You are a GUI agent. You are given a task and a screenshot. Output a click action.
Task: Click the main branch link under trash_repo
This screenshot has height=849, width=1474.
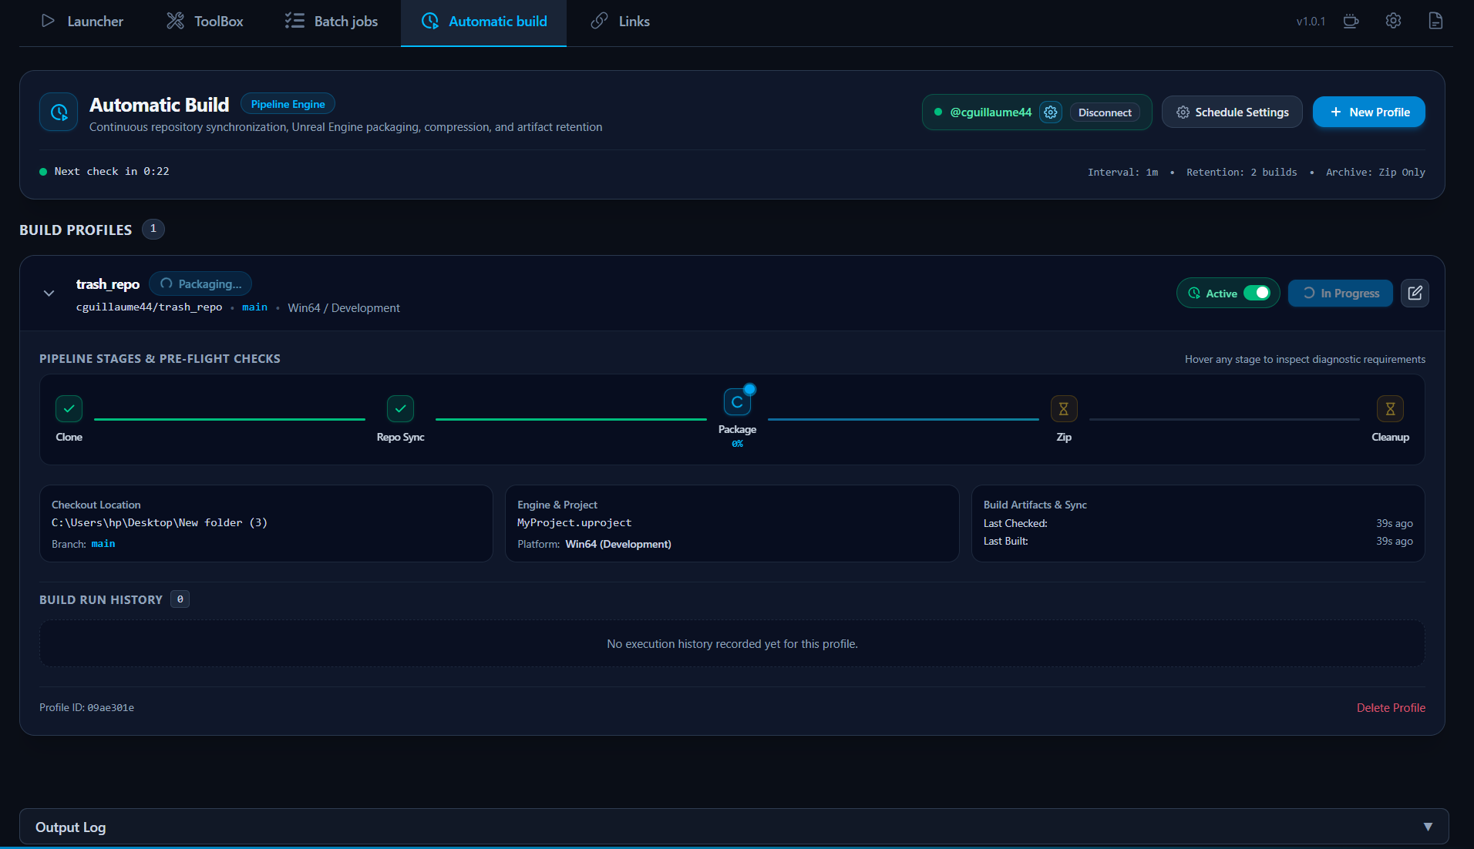click(254, 307)
